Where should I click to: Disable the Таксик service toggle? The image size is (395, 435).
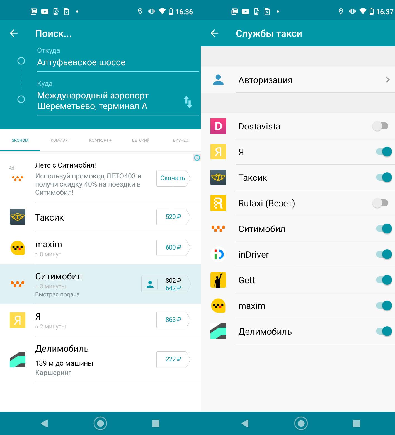tap(384, 177)
